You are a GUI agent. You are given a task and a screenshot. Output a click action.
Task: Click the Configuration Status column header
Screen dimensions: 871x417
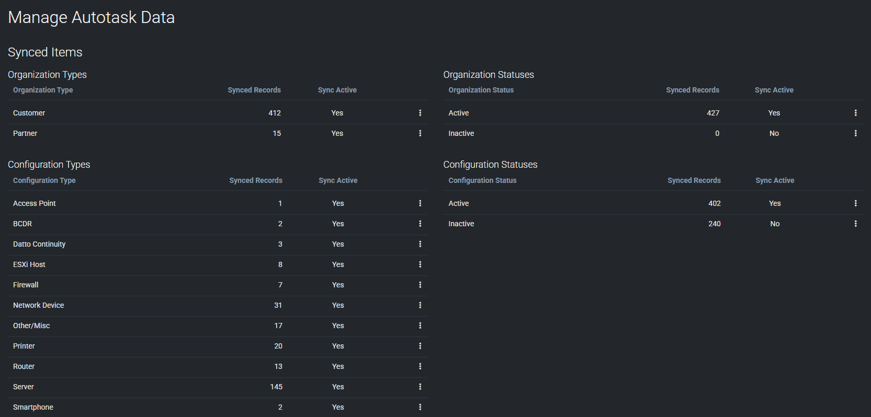click(x=482, y=180)
